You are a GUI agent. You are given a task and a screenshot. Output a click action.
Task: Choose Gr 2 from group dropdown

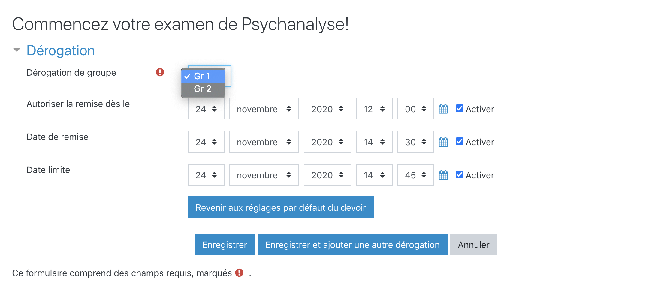pyautogui.click(x=203, y=89)
